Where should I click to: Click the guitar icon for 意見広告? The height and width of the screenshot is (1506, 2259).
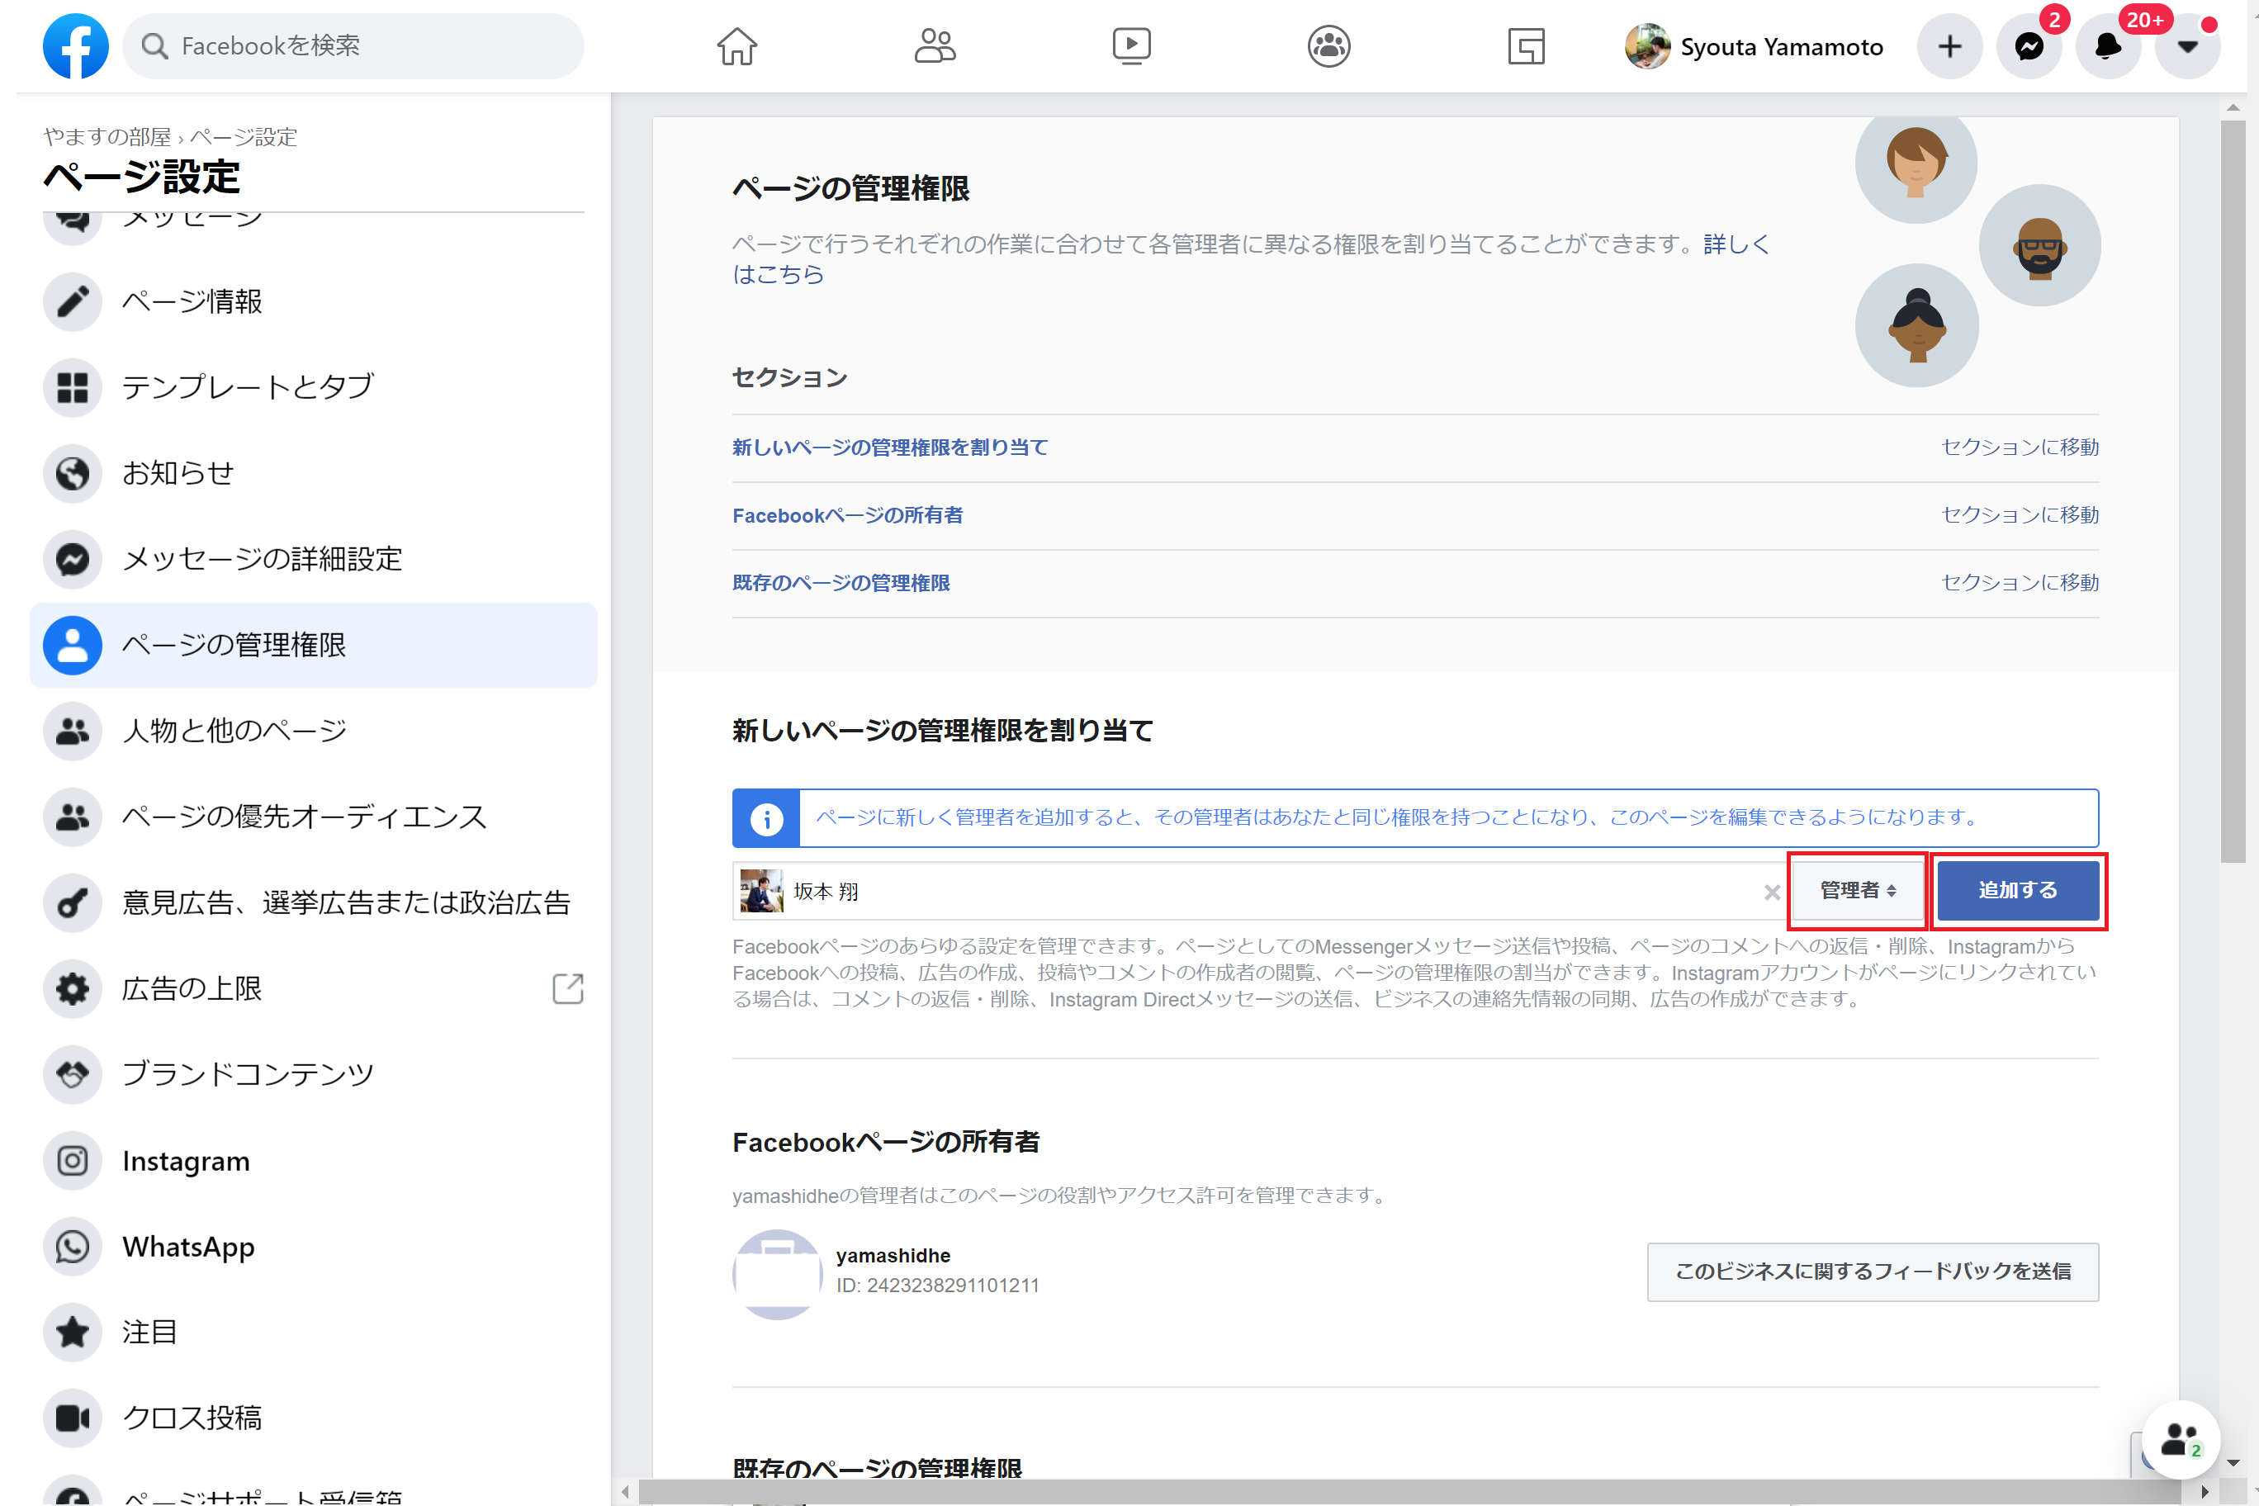(72, 902)
